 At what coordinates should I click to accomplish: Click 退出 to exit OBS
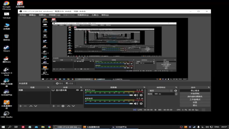[195, 105]
